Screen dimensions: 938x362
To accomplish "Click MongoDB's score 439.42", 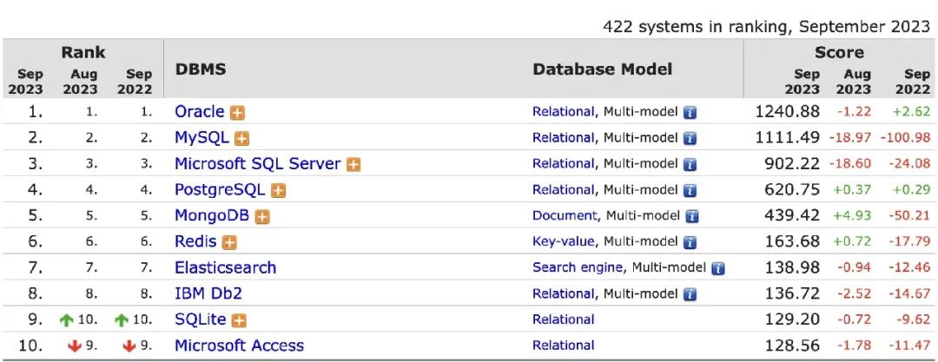I will 792,215.
